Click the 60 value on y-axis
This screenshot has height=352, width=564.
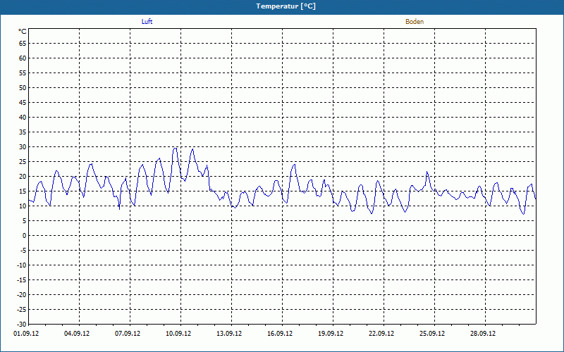click(23, 58)
